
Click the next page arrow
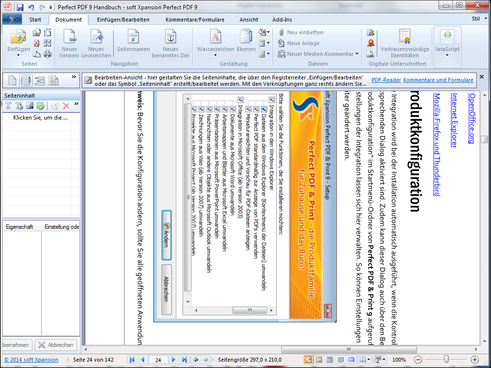(x=173, y=360)
